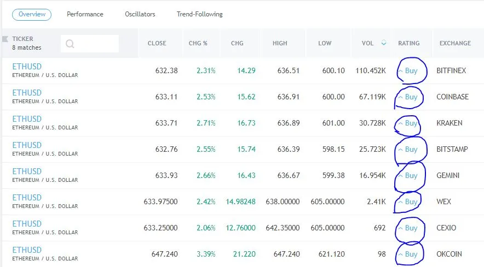Image resolution: width=484 pixels, height=267 pixels.
Task: Click the WEX exchange cell
Action: (443, 201)
